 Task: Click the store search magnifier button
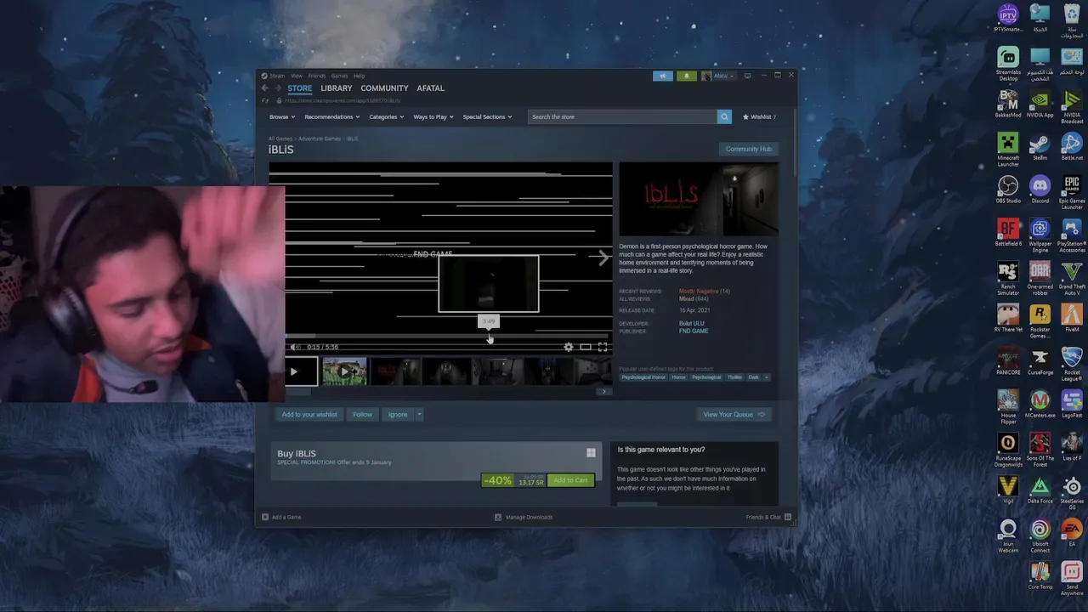point(724,116)
